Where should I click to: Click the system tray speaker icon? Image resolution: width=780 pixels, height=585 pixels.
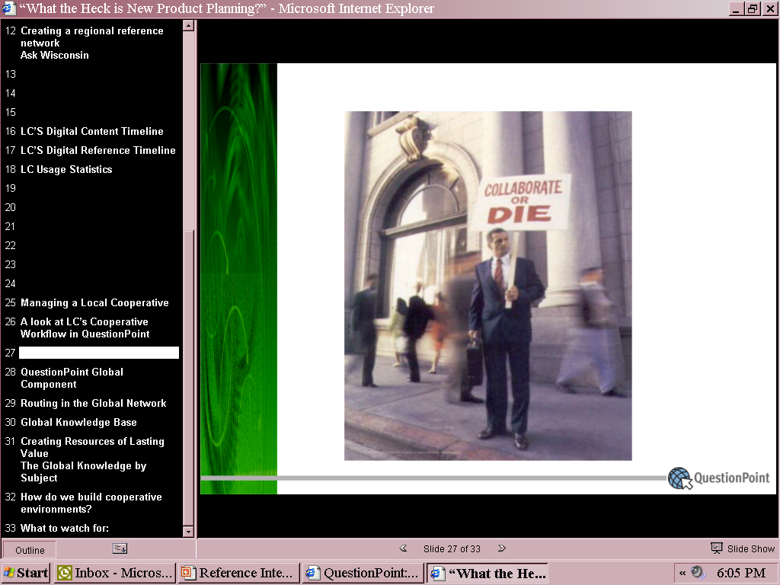click(x=698, y=573)
